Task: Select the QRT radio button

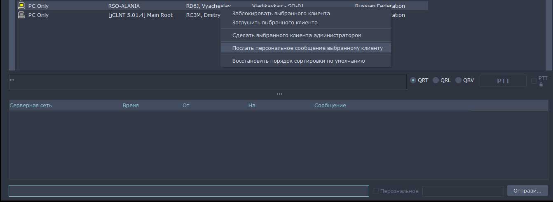Action: 413,80
